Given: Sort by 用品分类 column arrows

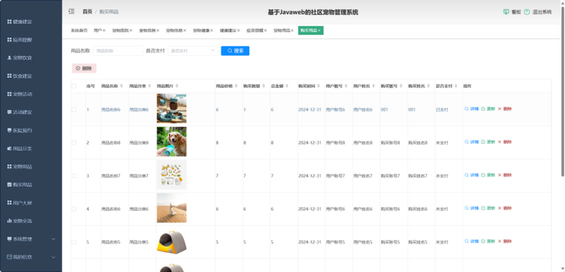Looking at the screenshot, I should click(x=149, y=86).
